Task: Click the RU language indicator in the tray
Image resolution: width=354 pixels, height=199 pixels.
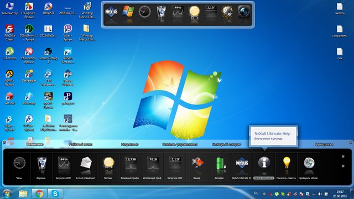Action: pyautogui.click(x=256, y=193)
